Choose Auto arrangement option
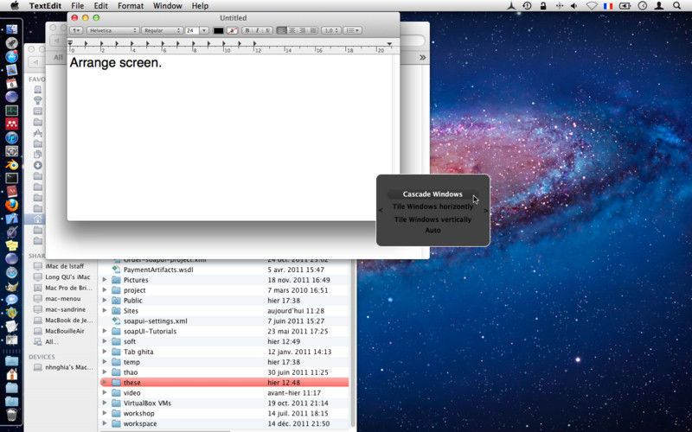This screenshot has height=432, width=692. 432,230
